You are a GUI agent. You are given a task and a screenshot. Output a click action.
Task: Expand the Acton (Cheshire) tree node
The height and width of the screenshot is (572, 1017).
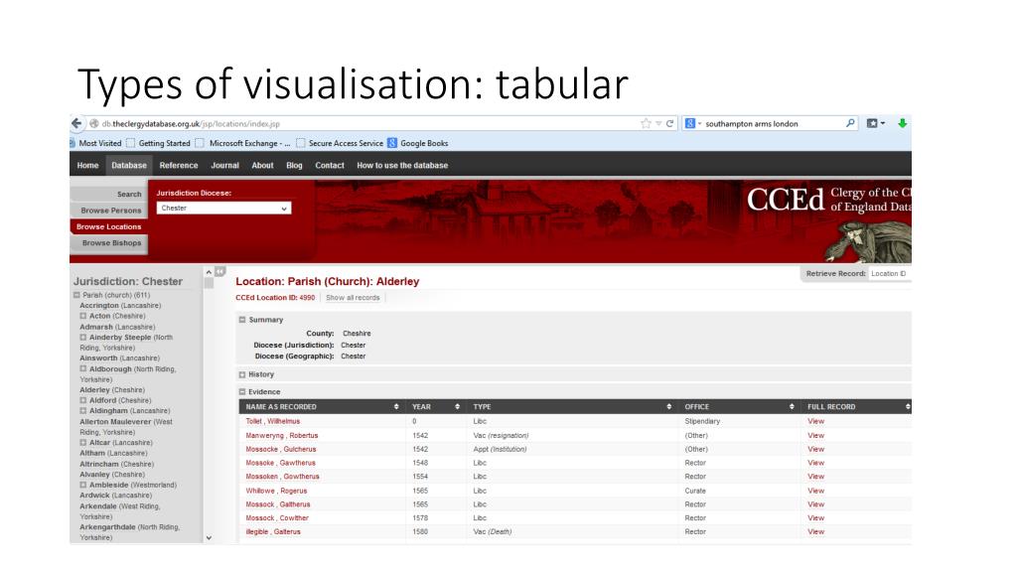point(83,316)
